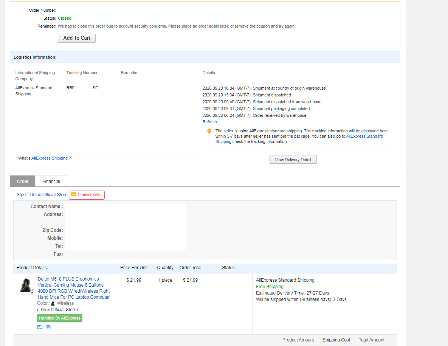Click 'Estimated Delivery Time: 27-27 Days'

293,293
